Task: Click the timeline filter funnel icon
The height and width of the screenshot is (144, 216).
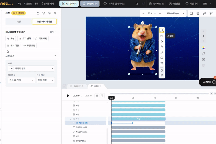Action: pos(102,96)
